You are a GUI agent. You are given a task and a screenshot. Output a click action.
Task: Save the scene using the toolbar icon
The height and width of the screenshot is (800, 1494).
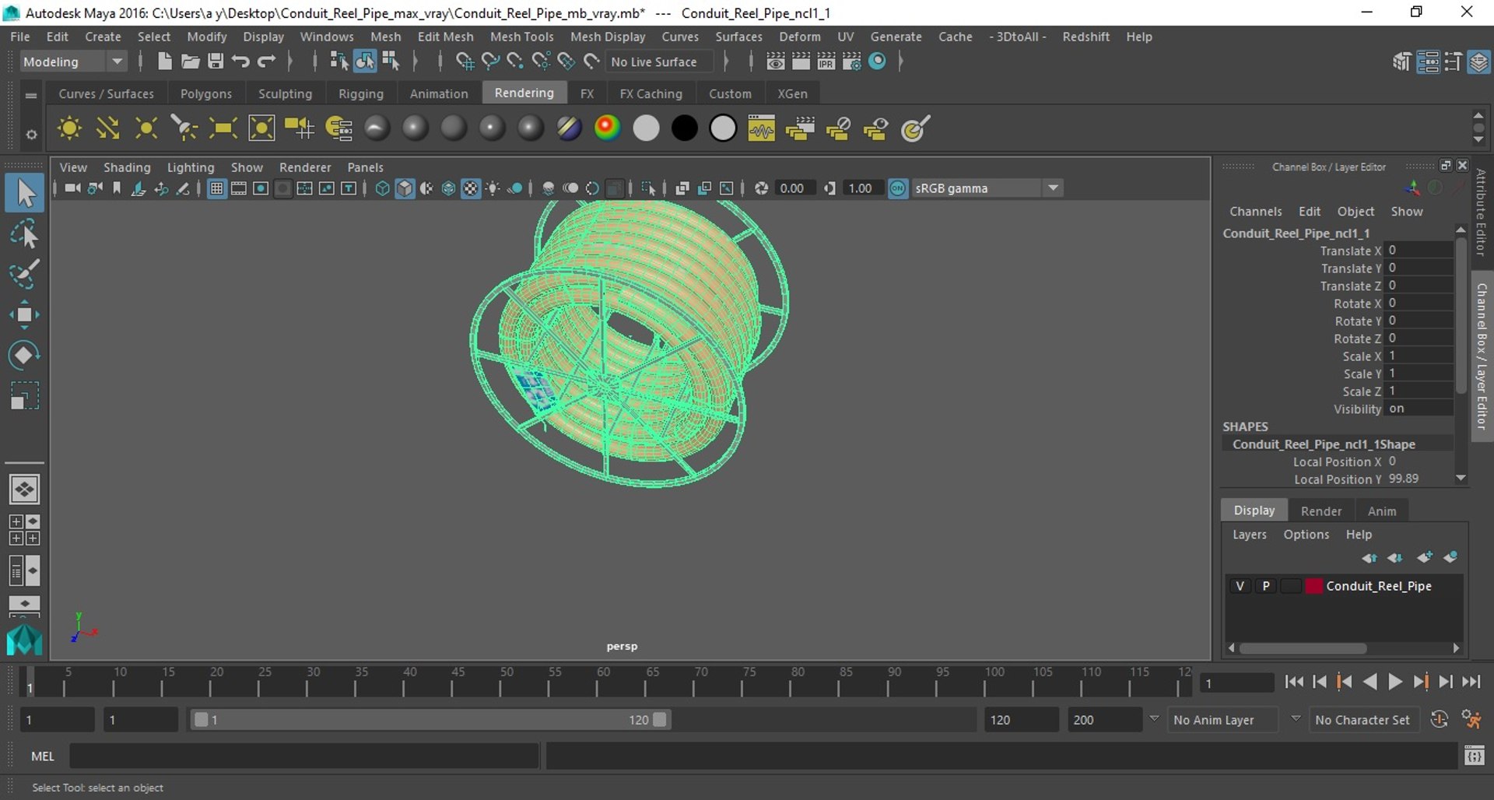[x=216, y=61]
